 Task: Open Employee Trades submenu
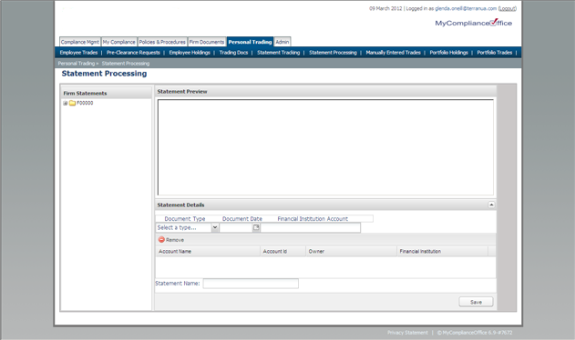78,53
